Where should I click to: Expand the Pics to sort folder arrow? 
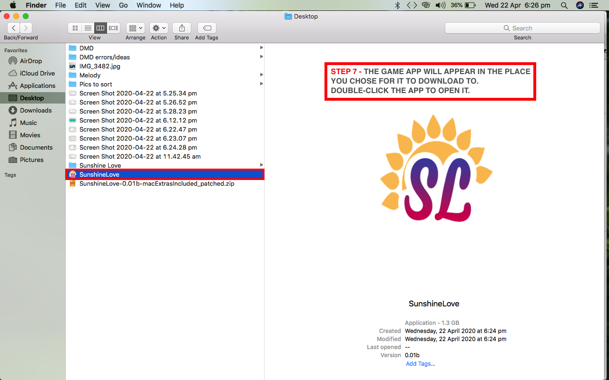tap(261, 84)
